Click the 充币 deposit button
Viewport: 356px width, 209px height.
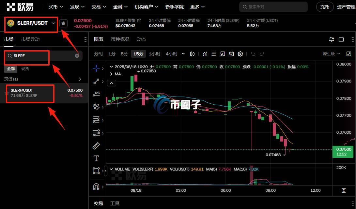[325, 7]
